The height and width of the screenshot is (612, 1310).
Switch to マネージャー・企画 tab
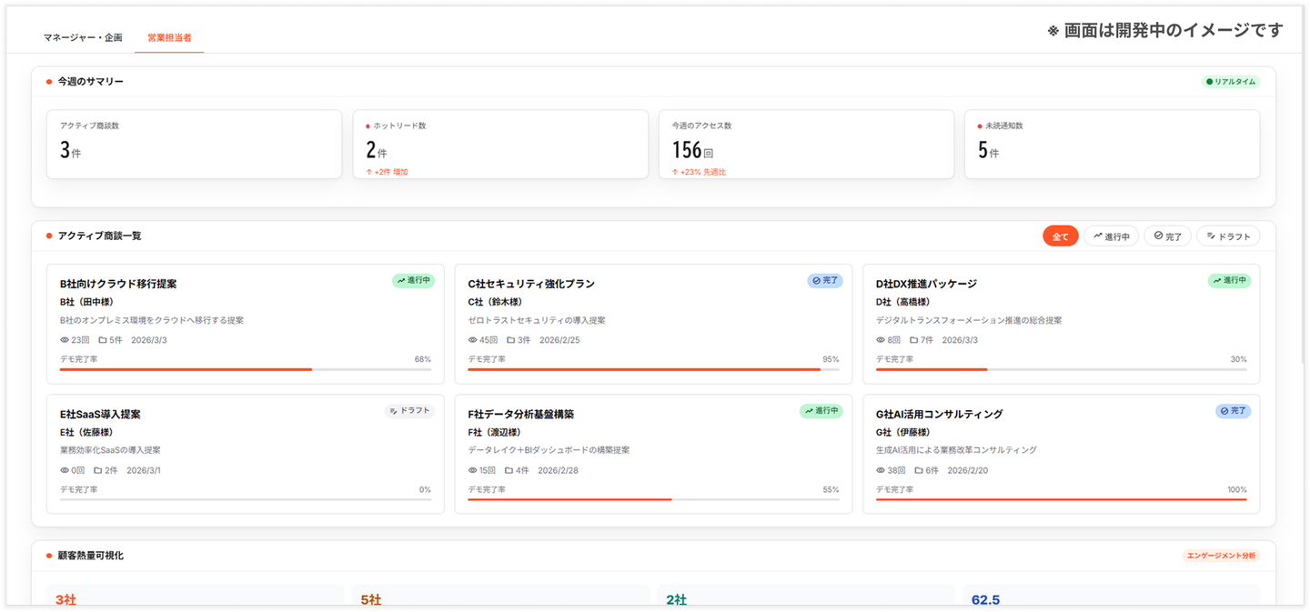(83, 37)
